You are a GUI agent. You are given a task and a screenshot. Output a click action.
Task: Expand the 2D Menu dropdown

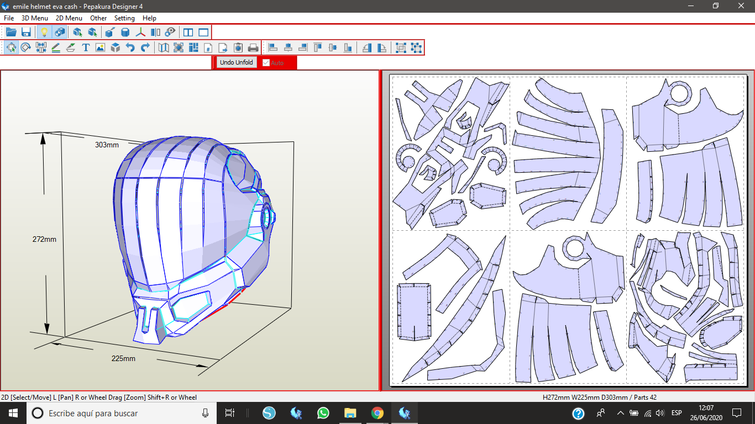(x=69, y=18)
